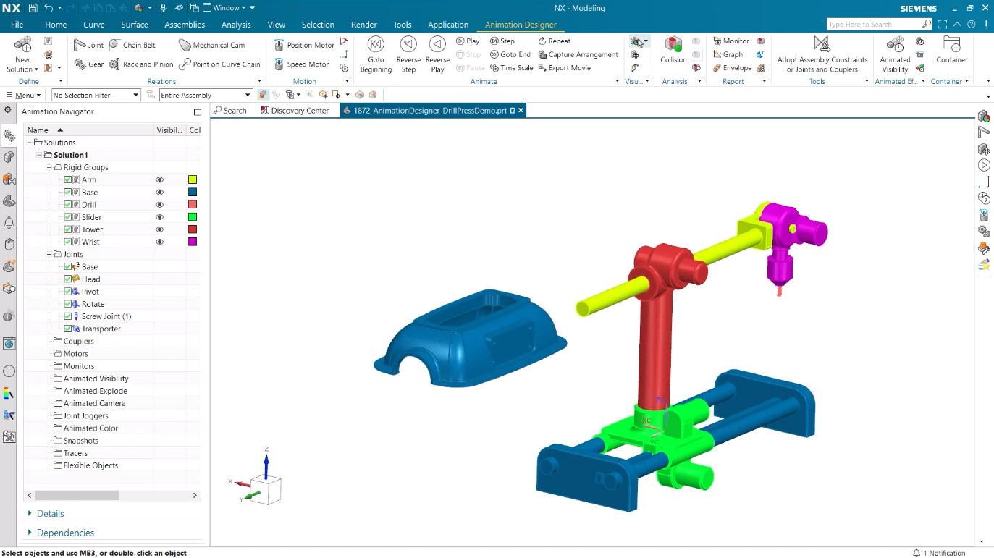Hide the Tower rigid group via eye icon
The width and height of the screenshot is (994, 558).
[160, 229]
